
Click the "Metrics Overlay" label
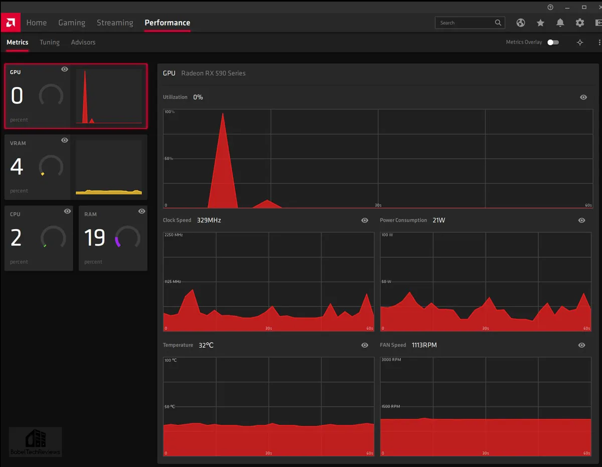[x=524, y=43]
